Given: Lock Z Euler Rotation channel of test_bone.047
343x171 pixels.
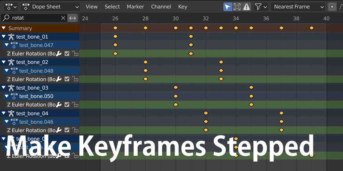Looking at the screenshot, I should pyautogui.click(x=75, y=53).
